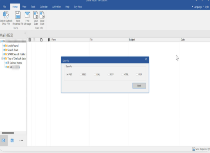
Task: Collapse the mail folder pane arrow
Action: 25,33
